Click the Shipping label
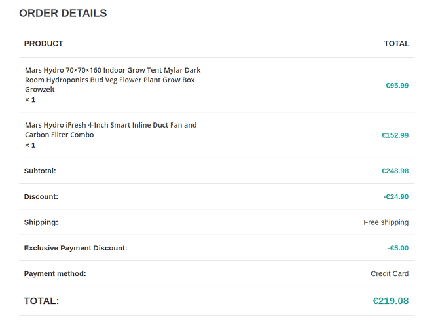 coord(41,222)
